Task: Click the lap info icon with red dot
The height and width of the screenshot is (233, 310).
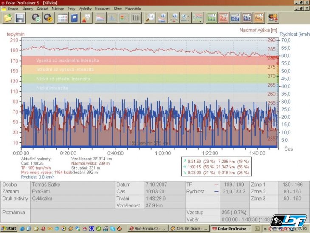Action: (174, 17)
